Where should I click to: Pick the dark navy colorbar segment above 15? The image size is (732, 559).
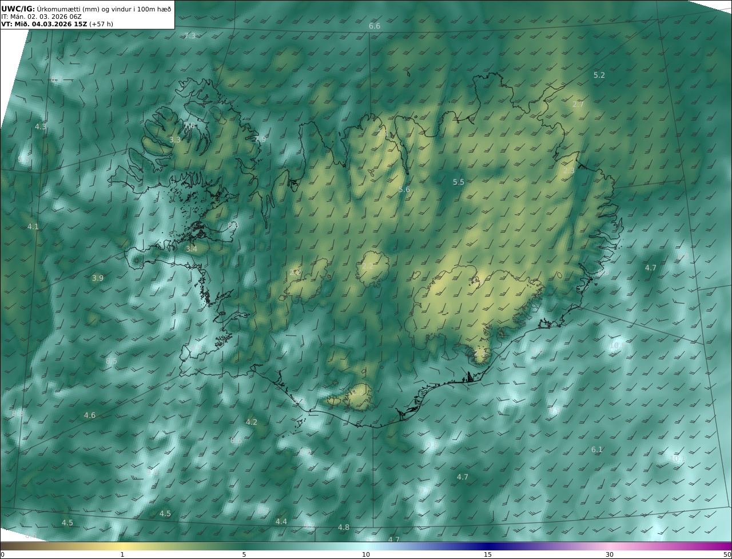pyautogui.click(x=488, y=546)
